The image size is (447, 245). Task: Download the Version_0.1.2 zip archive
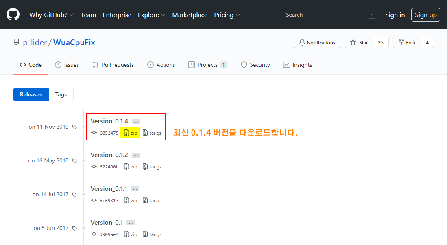[130, 166]
